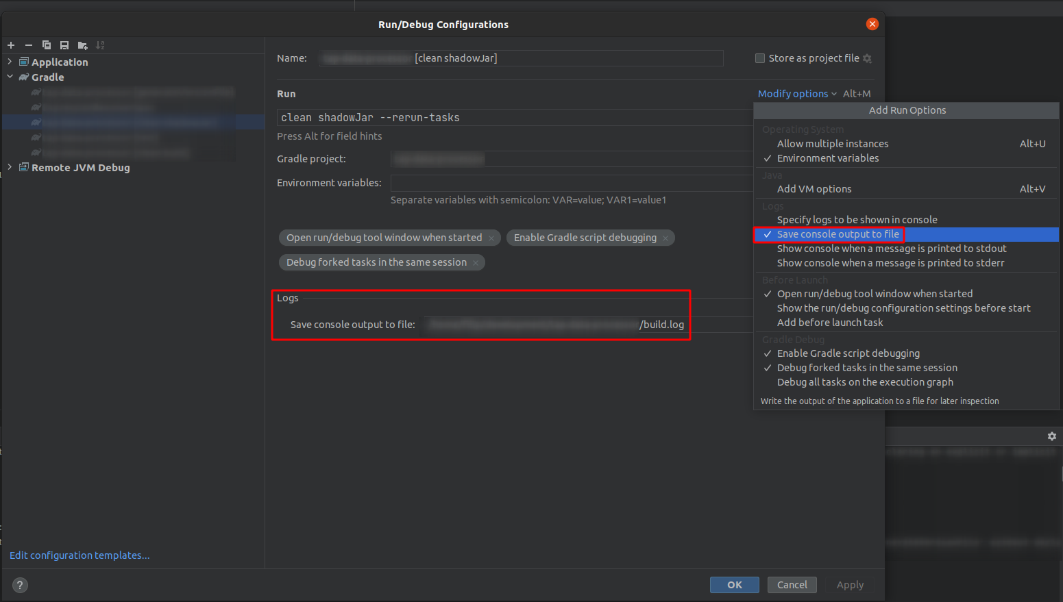Image resolution: width=1063 pixels, height=602 pixels.
Task: Expand the Remote JVM Debug node
Action: coord(10,167)
